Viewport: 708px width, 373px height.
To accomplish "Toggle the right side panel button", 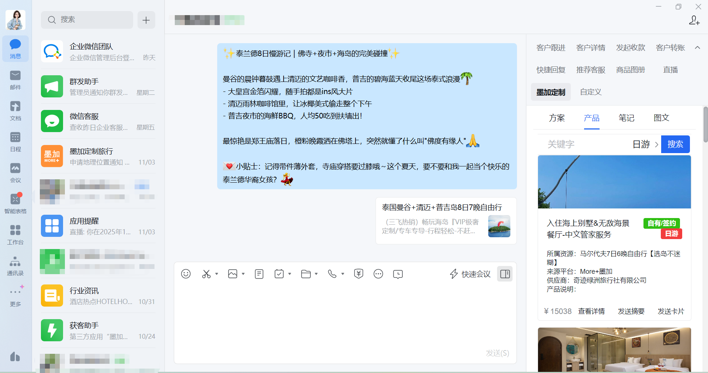I will (x=505, y=274).
